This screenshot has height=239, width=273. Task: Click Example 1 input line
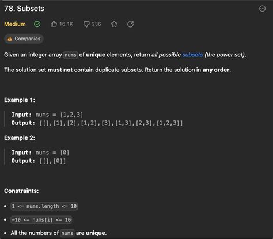click(47, 115)
